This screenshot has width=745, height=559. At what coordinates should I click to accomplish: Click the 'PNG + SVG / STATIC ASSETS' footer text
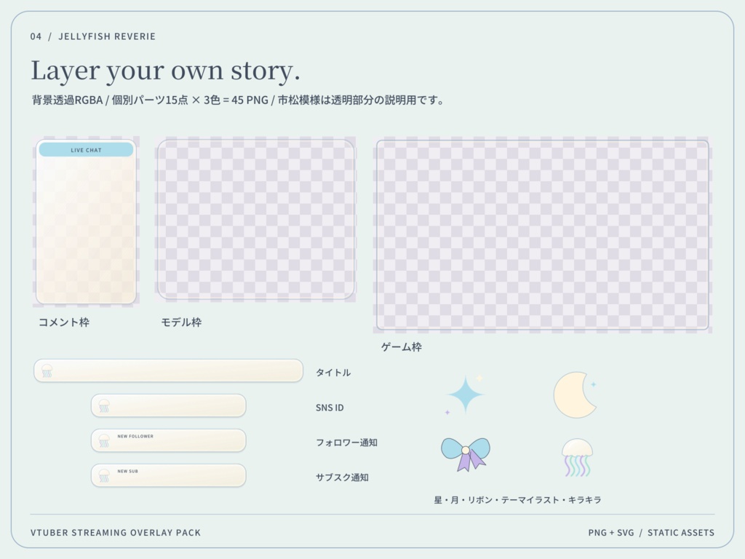coord(651,532)
